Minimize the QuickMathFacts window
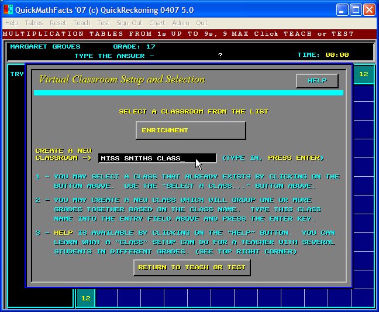Image resolution: width=379 pixels, height=312 pixels. (x=343, y=10)
